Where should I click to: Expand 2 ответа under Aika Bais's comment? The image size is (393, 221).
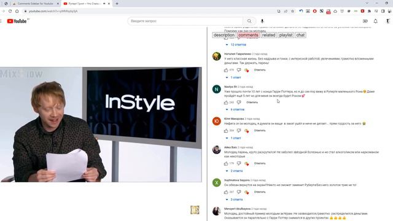tap(234, 171)
